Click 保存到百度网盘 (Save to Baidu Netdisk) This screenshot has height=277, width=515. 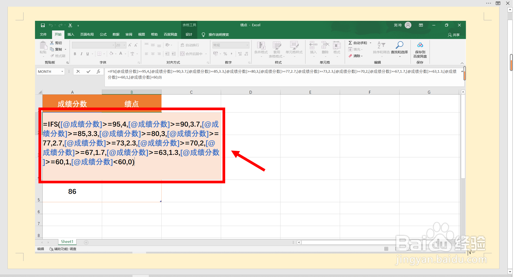tap(420, 49)
